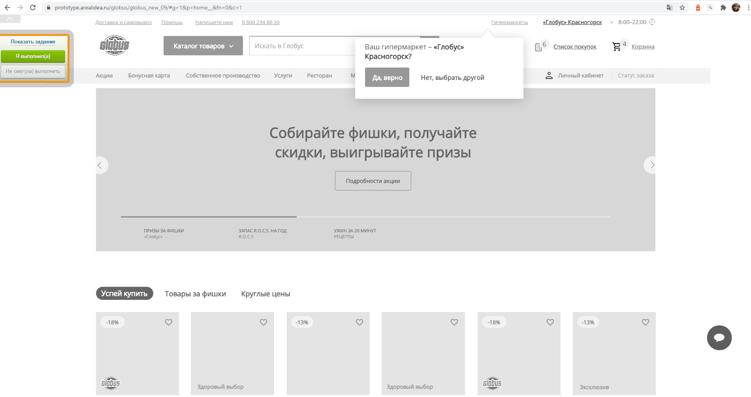Screen dimensions: 751x397
Task: Click the browser address bar URL
Action: [x=148, y=8]
